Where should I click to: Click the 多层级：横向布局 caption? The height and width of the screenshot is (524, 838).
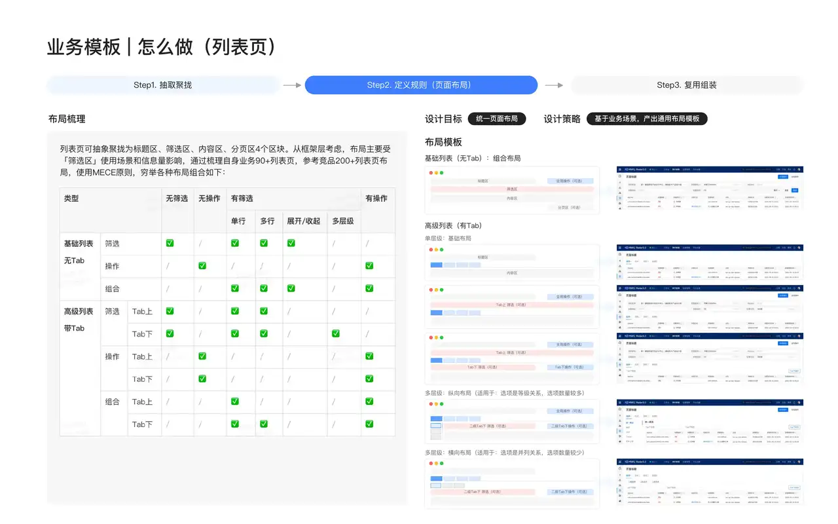tap(504, 453)
